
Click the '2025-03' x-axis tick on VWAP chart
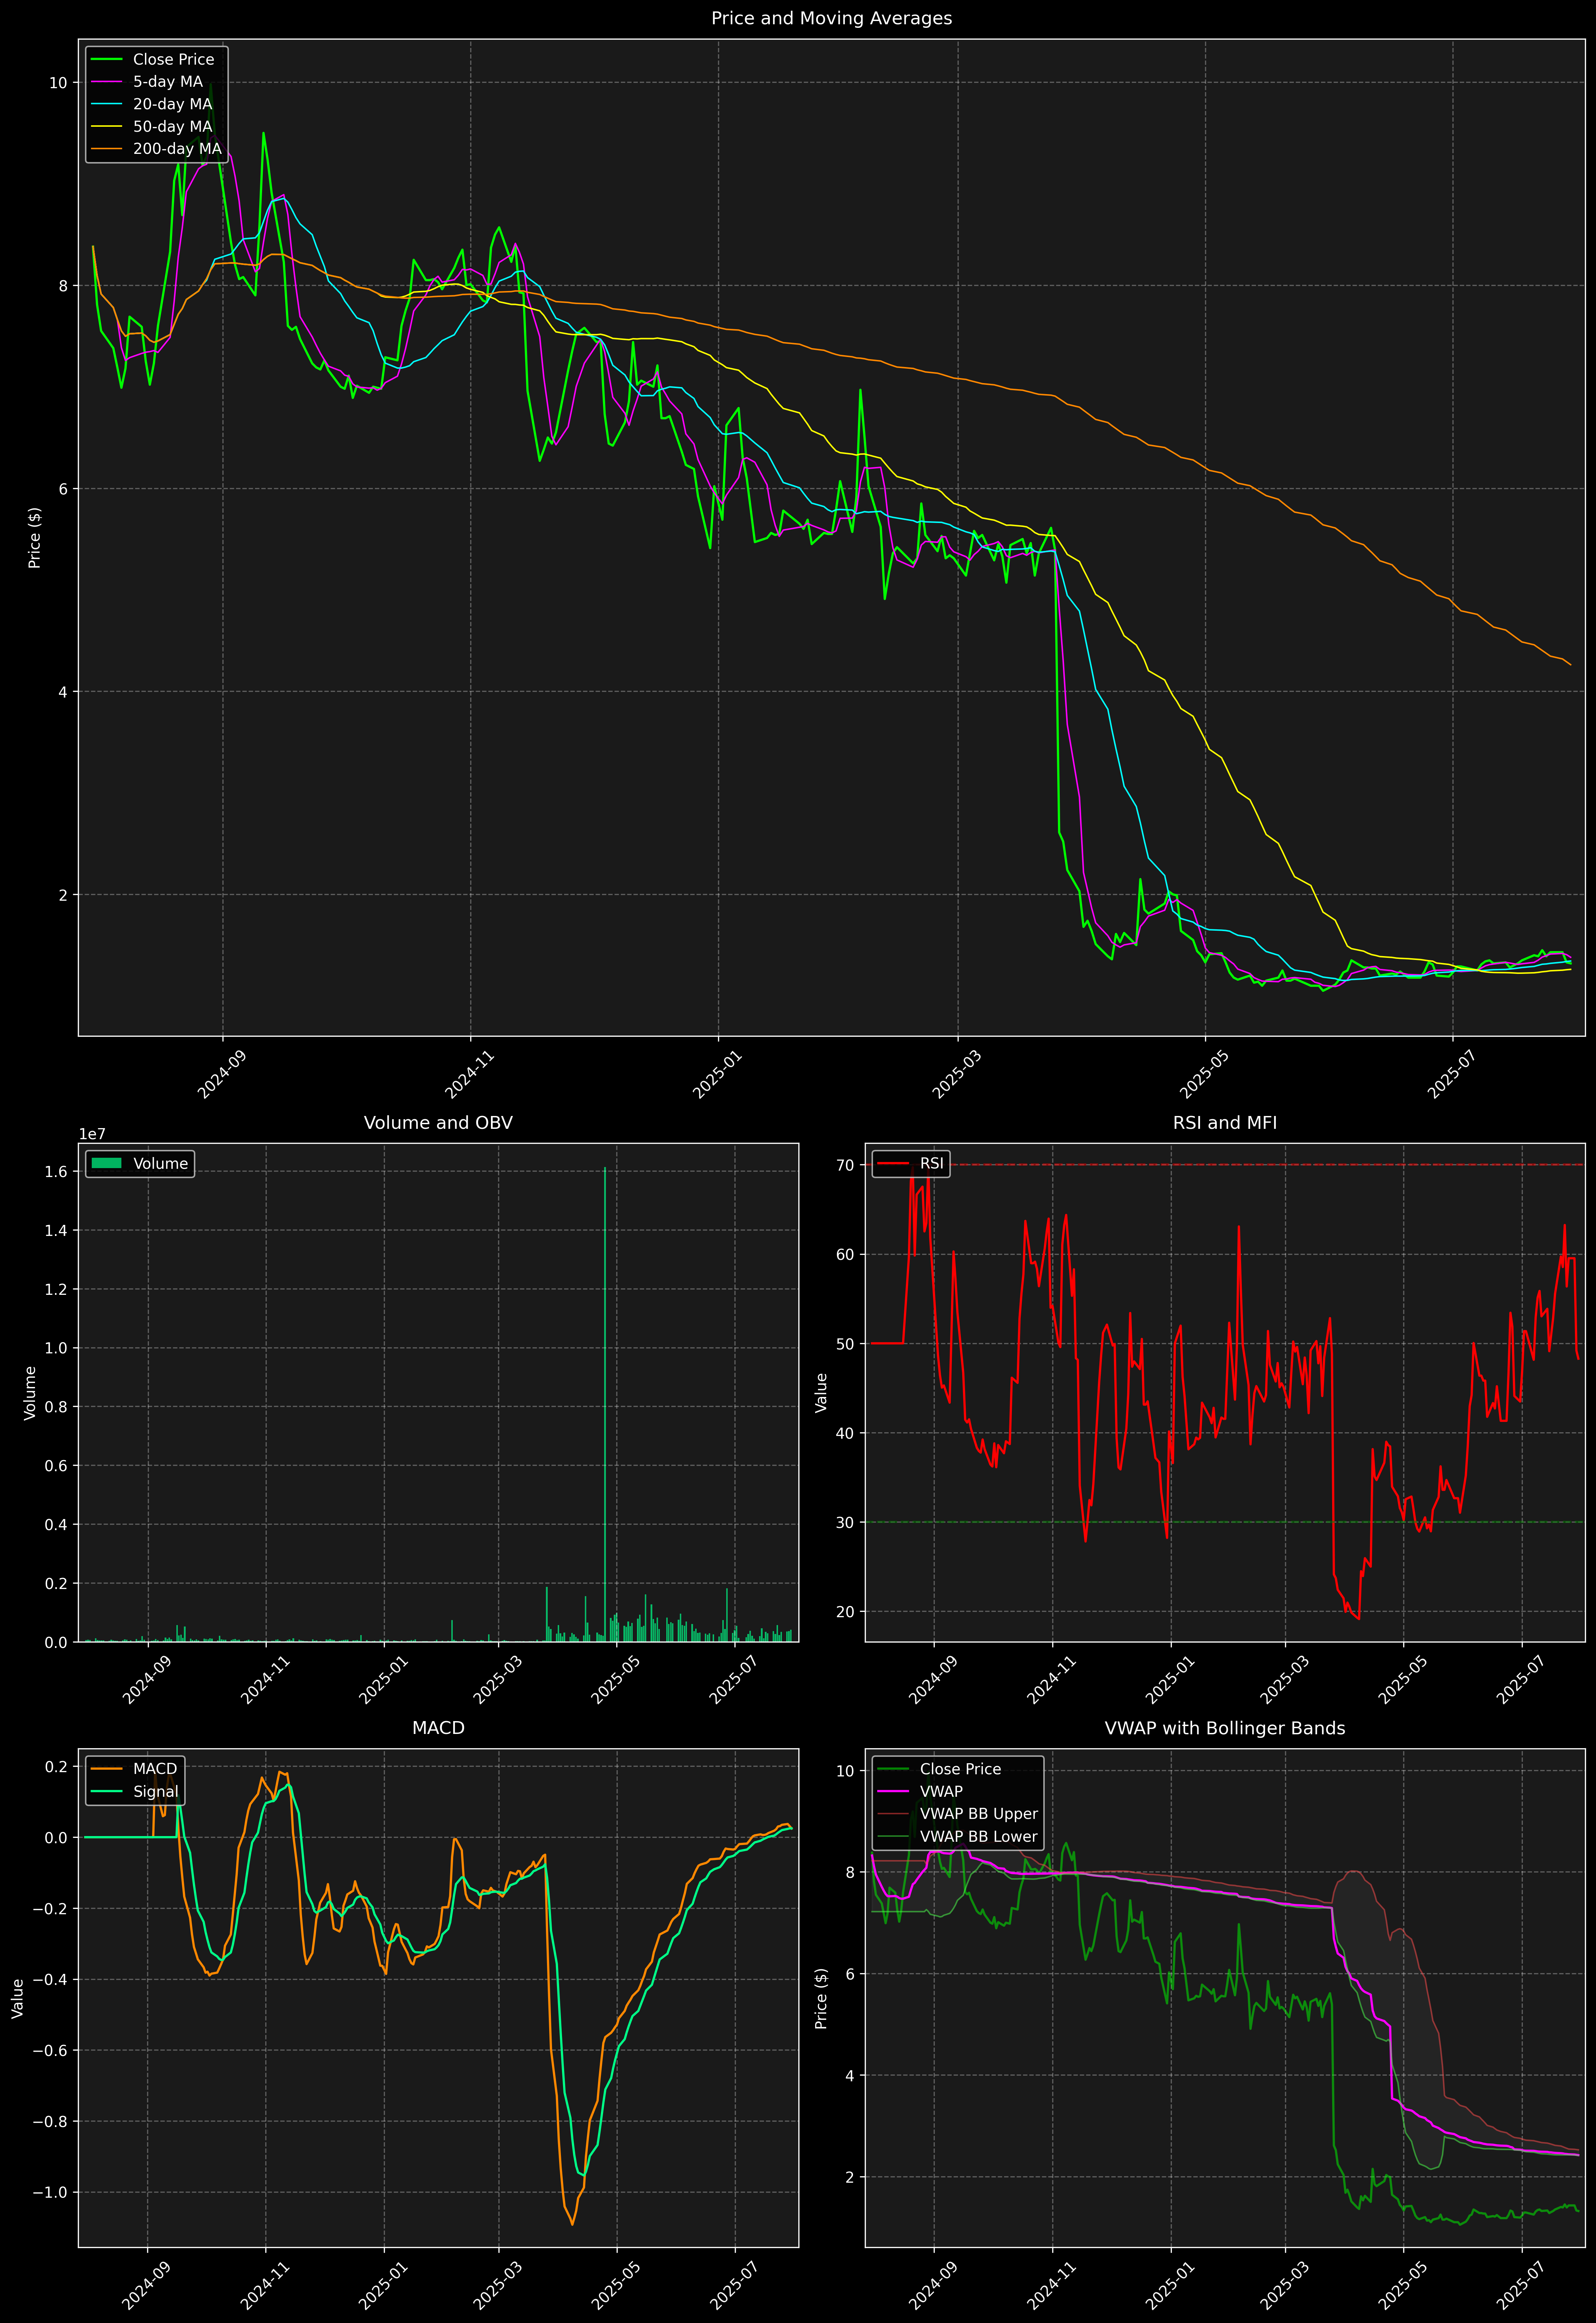point(1284,2285)
